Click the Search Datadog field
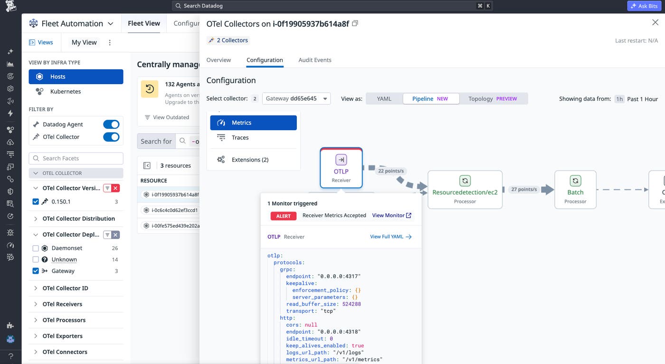This screenshot has width=665, height=364. click(332, 6)
